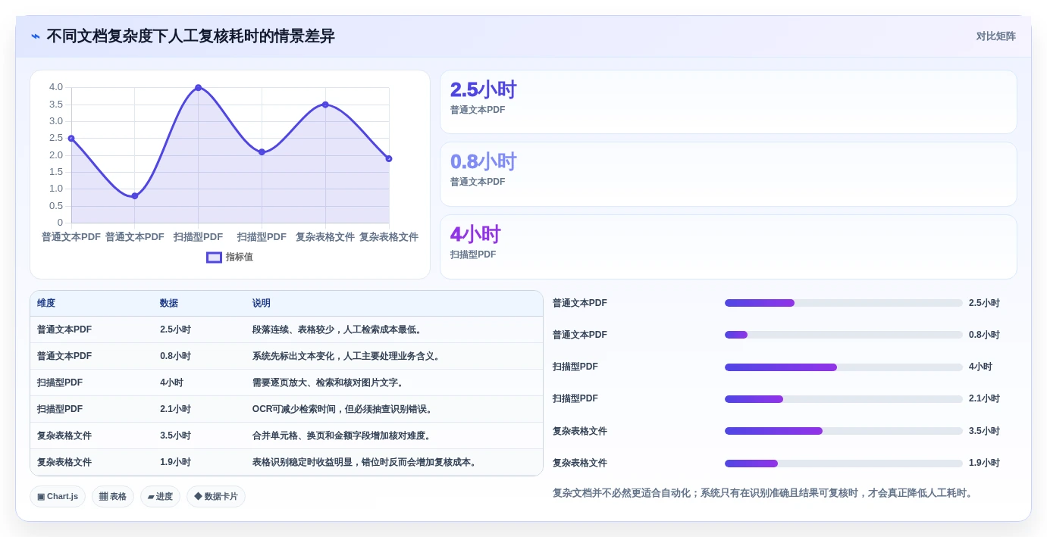Screen dimensions: 1047x537
Task: Click the grid icon on the 表格 chip
Action: point(103,497)
